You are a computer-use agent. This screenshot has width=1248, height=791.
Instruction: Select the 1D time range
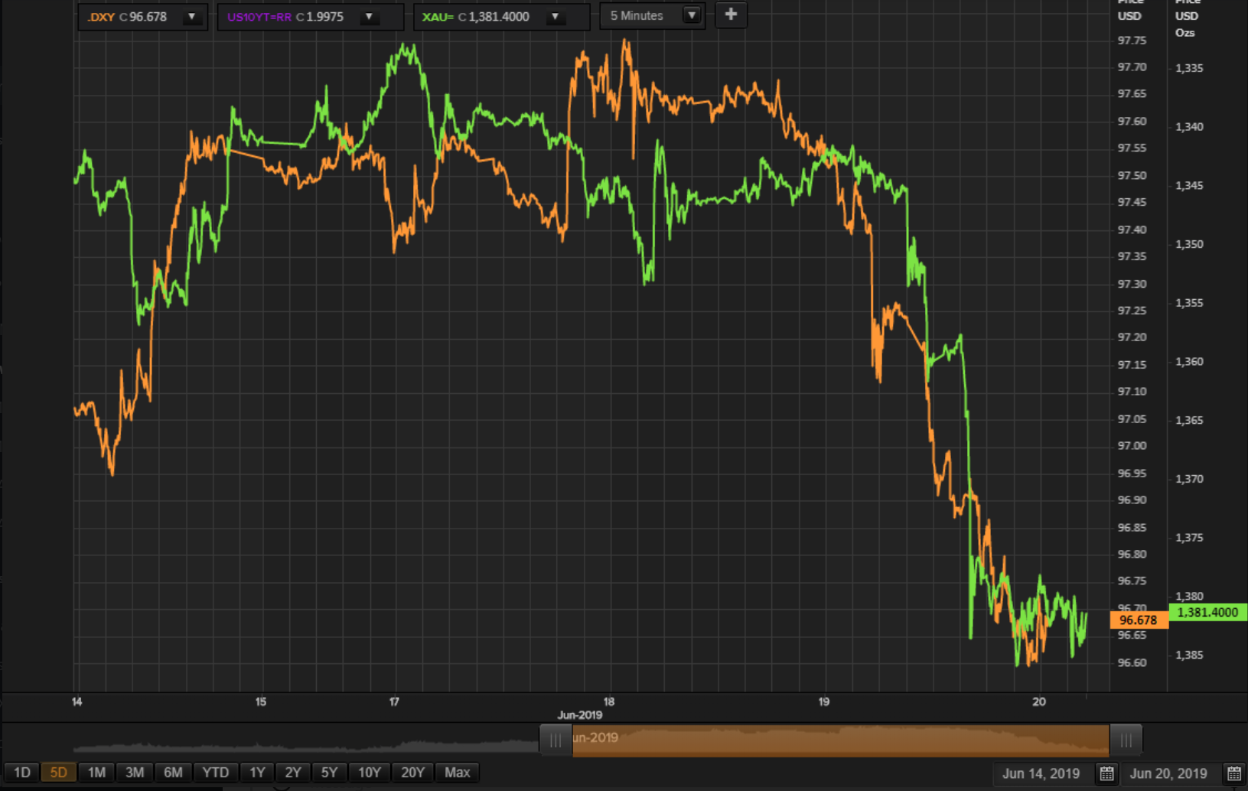[x=22, y=773]
